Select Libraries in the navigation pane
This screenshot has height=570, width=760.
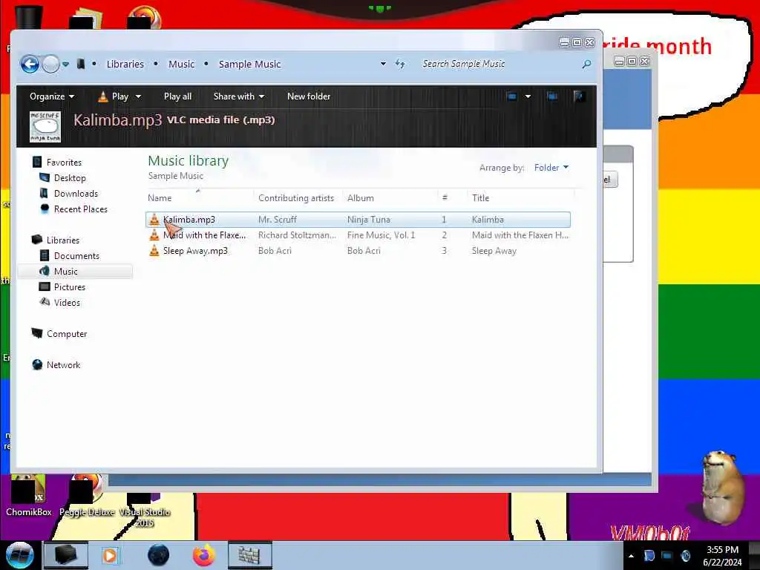click(x=63, y=240)
